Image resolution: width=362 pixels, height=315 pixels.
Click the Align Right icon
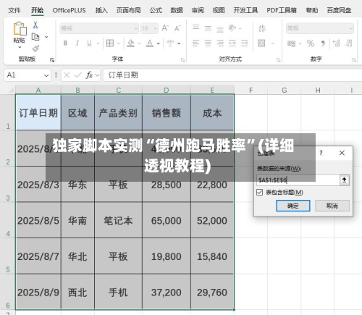(220, 43)
